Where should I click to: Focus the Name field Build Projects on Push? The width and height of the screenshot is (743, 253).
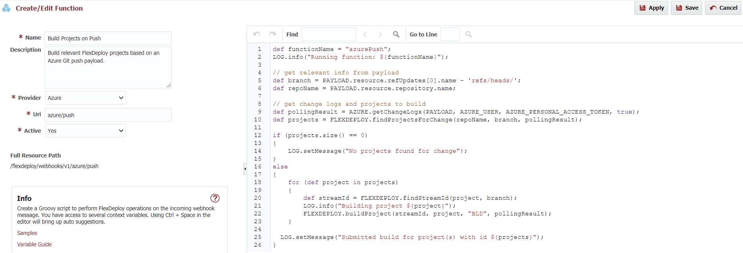[108, 38]
